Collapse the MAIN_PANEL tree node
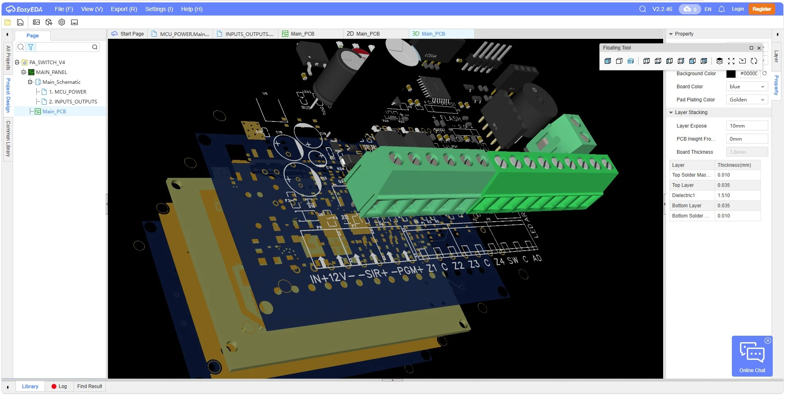Screen dimensions: 785x395 tap(24, 72)
